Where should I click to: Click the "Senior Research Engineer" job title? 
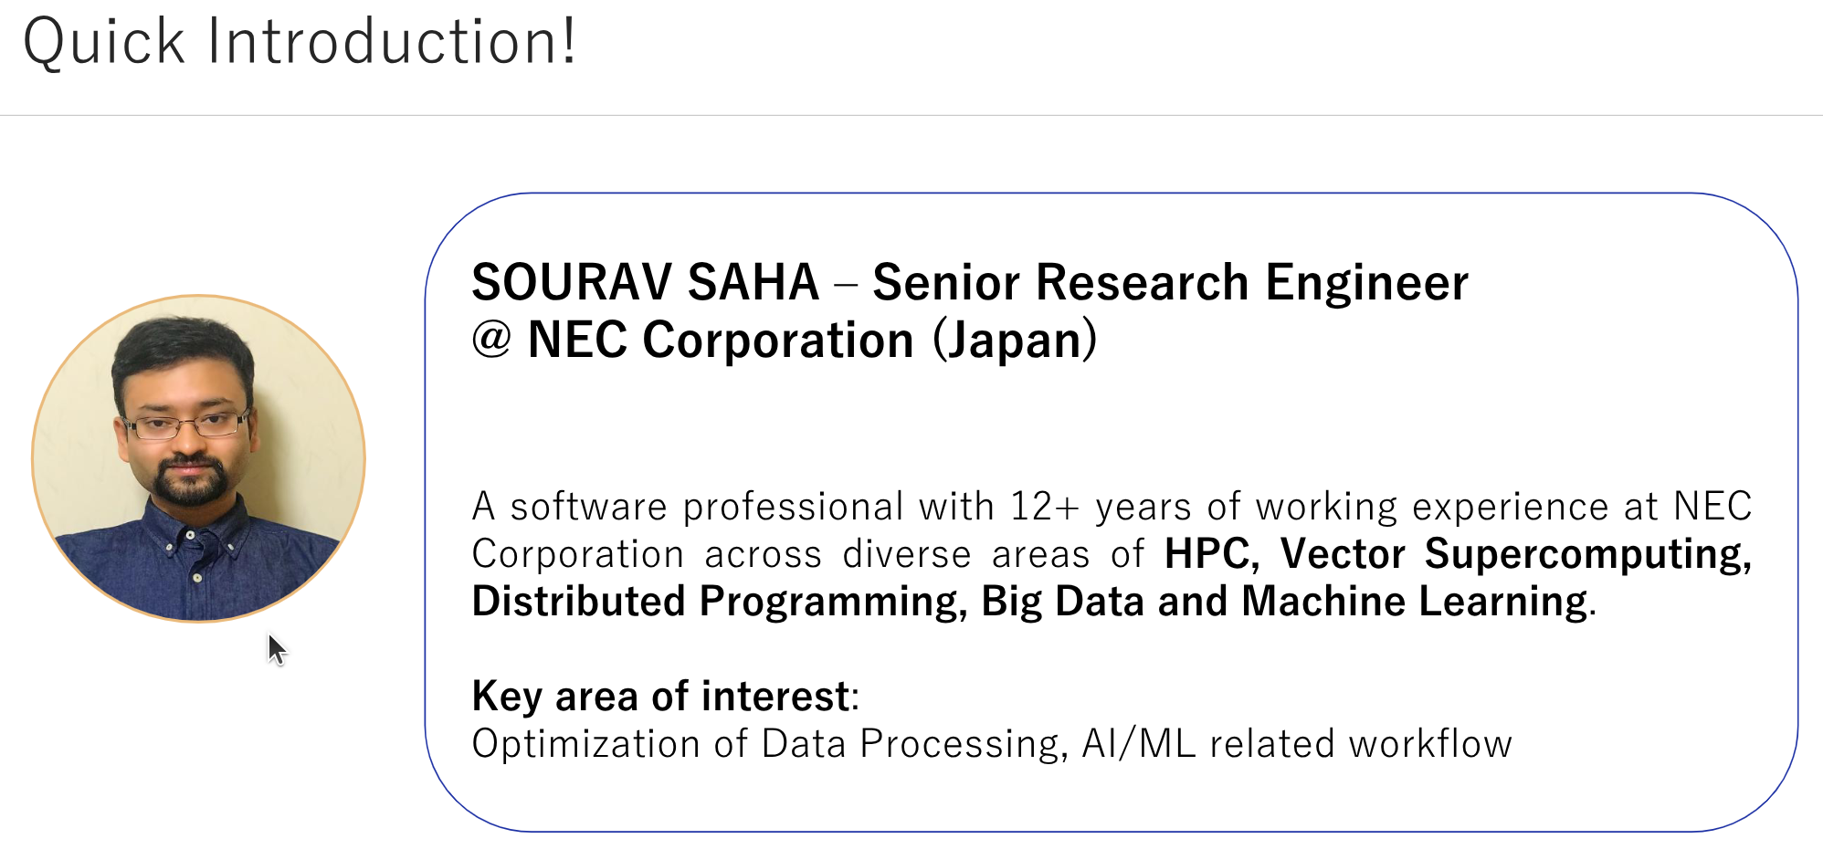tap(1170, 282)
